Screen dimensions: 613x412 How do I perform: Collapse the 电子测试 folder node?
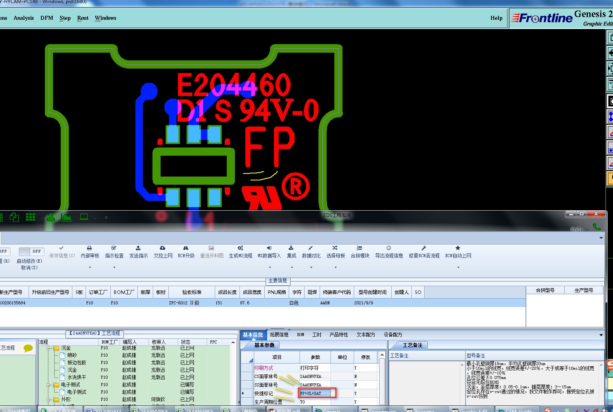pos(49,385)
